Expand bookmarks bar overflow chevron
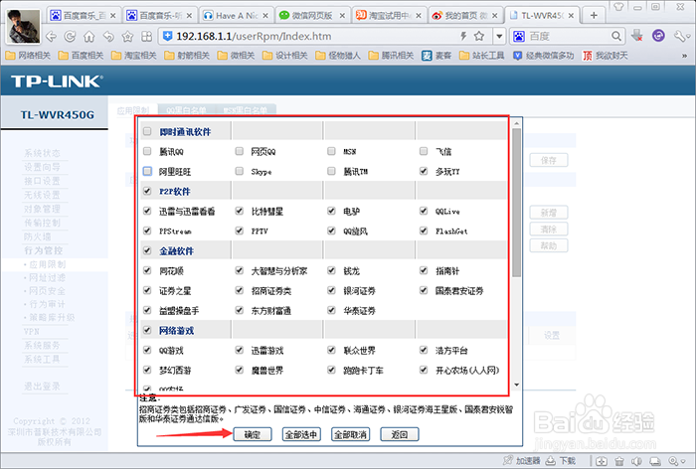696x469 pixels. 684,56
